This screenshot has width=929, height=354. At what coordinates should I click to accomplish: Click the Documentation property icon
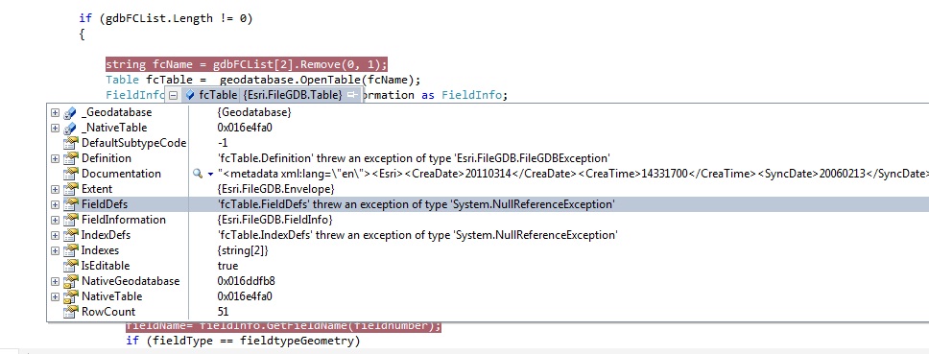(71, 174)
